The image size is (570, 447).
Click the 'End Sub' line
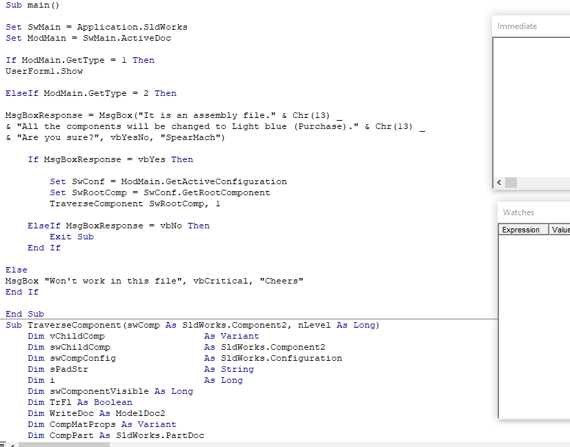(x=25, y=314)
